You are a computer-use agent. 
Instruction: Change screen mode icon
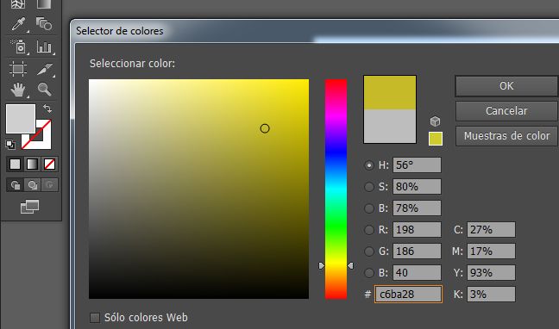click(29, 207)
